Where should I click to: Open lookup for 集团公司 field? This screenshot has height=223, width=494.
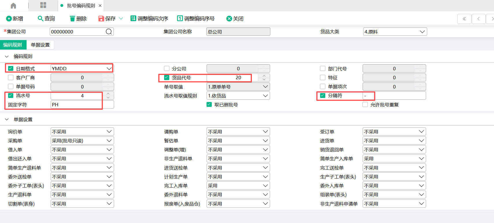(x=109, y=32)
